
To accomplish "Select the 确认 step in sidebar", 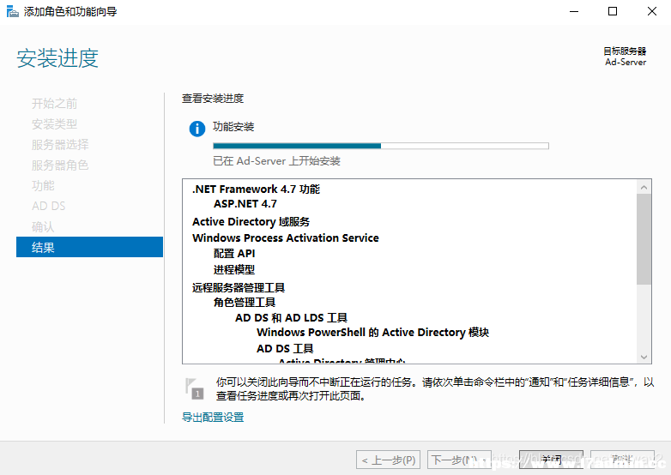I will [43, 226].
